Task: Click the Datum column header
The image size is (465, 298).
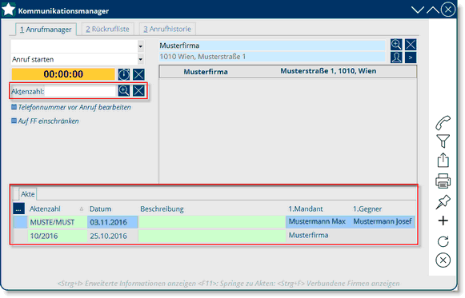Action: 101,209
